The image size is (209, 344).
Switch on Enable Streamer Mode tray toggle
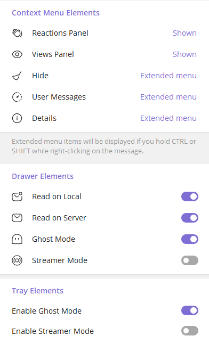point(190,331)
